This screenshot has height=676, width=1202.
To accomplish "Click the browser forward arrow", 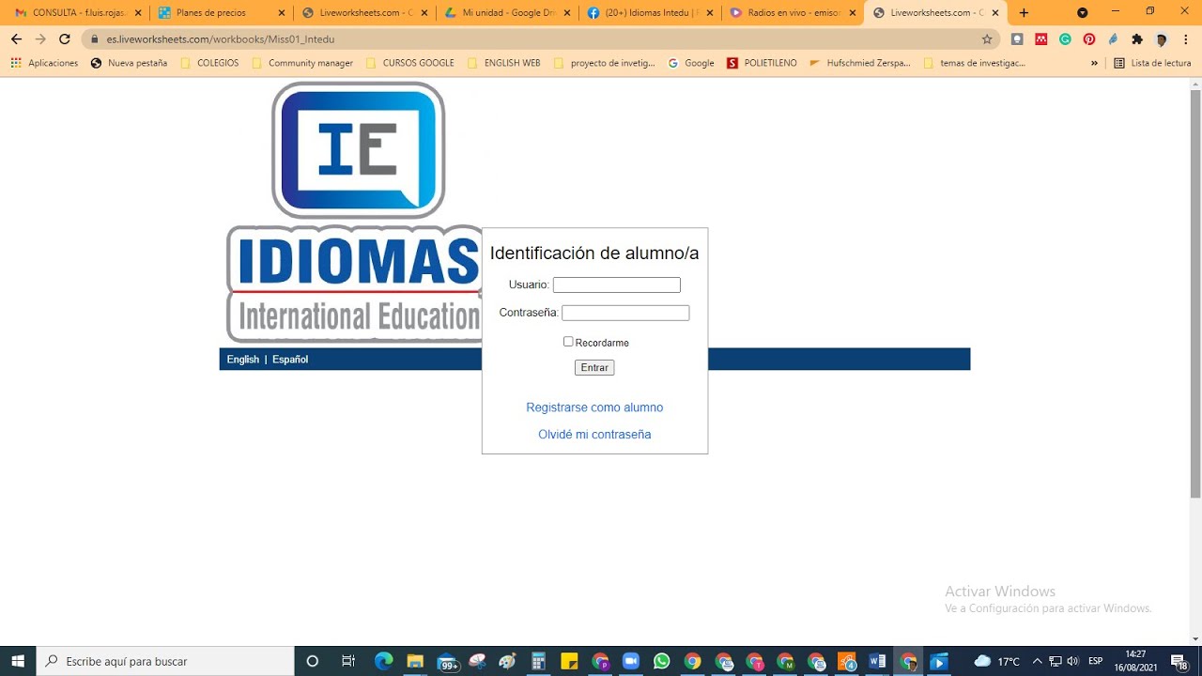I will click(40, 39).
